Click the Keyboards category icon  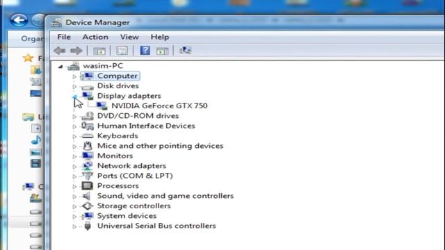click(x=88, y=136)
